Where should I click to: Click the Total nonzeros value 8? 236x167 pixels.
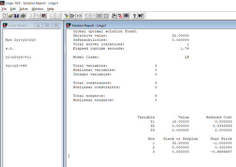click(156, 96)
